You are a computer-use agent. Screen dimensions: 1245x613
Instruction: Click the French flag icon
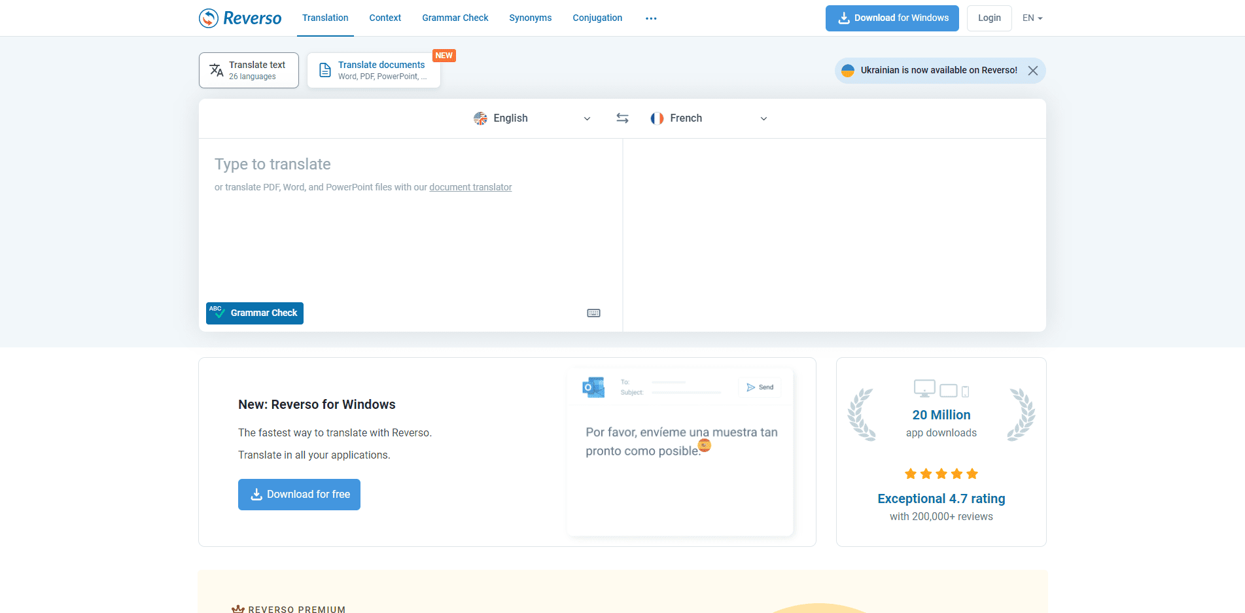[x=657, y=118]
